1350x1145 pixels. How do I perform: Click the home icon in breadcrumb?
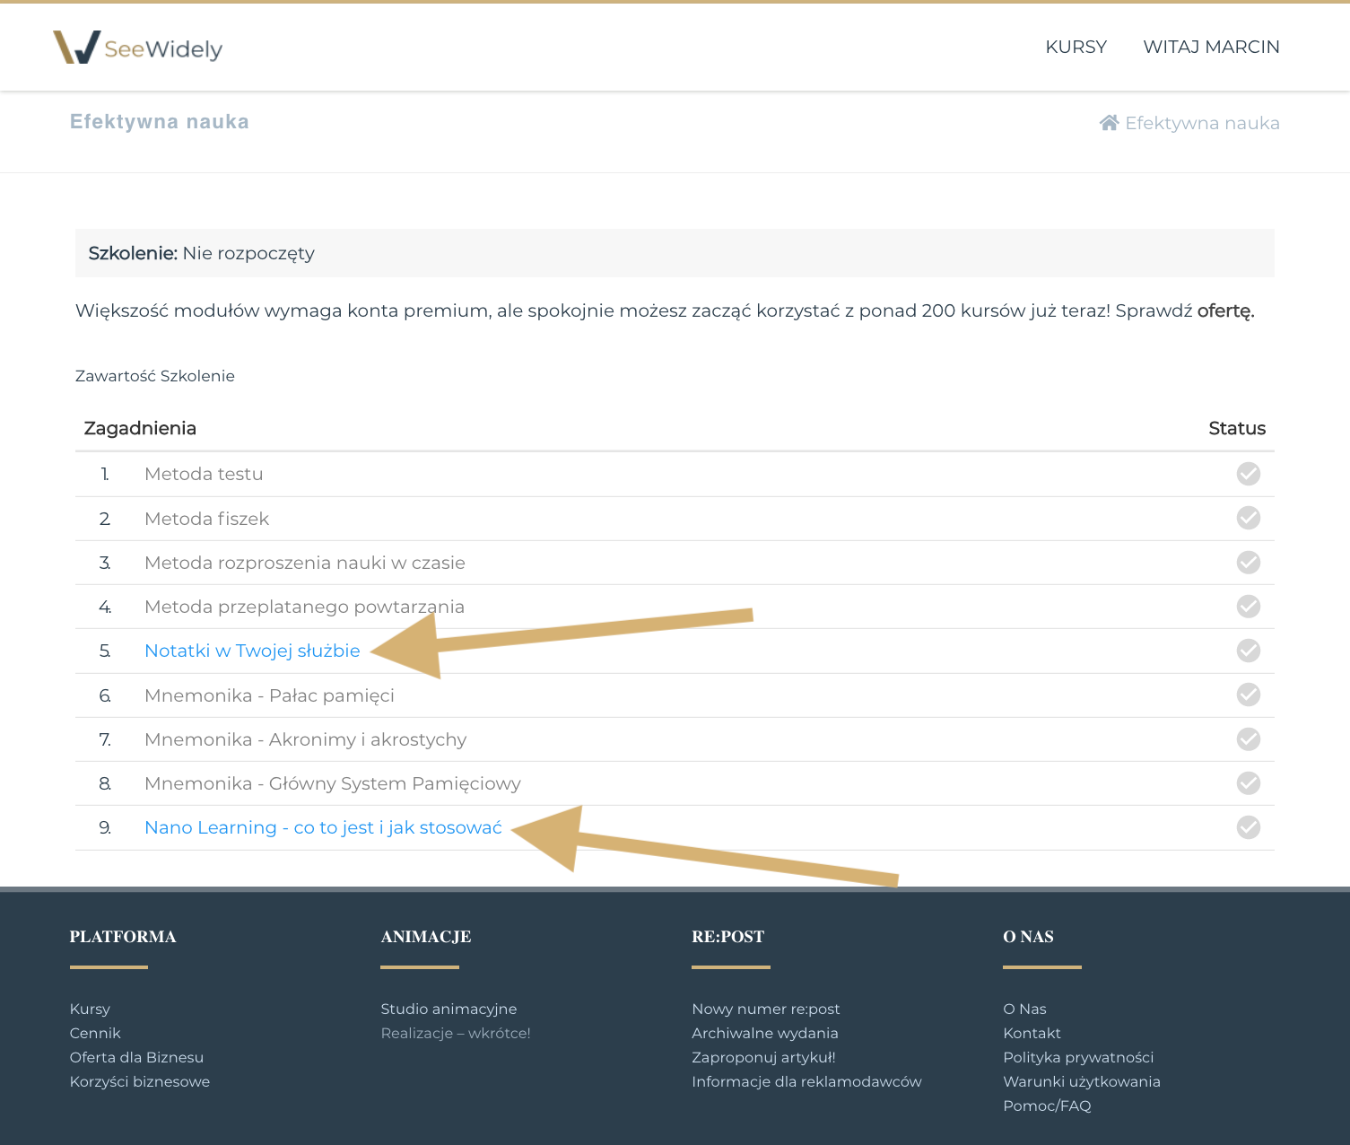pyautogui.click(x=1109, y=123)
